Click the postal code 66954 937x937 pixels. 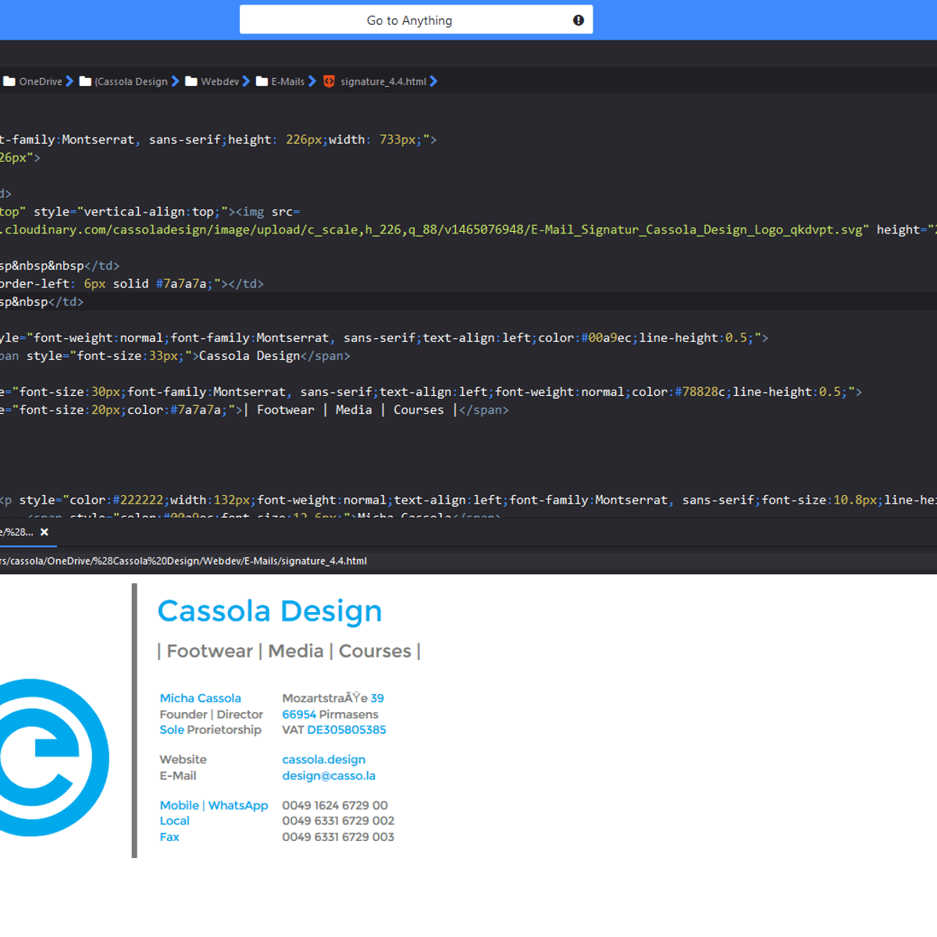pyautogui.click(x=299, y=714)
